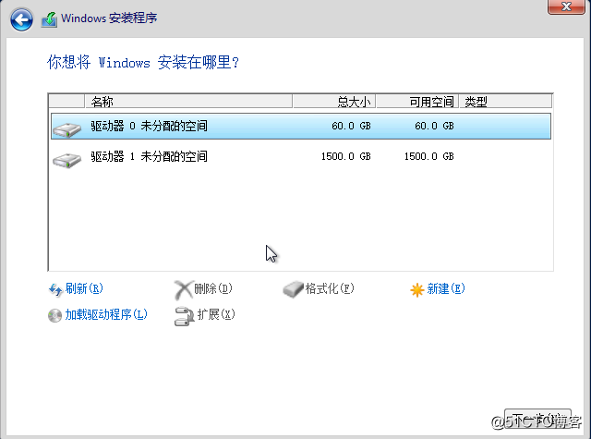Sort the list by the 类型 column header

click(505, 102)
